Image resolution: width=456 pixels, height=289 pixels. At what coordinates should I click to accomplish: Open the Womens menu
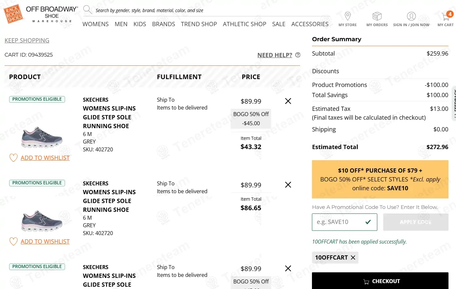[95, 24]
